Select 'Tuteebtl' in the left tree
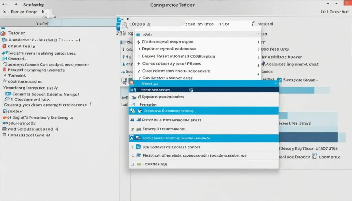352x201 pixels. point(17,76)
